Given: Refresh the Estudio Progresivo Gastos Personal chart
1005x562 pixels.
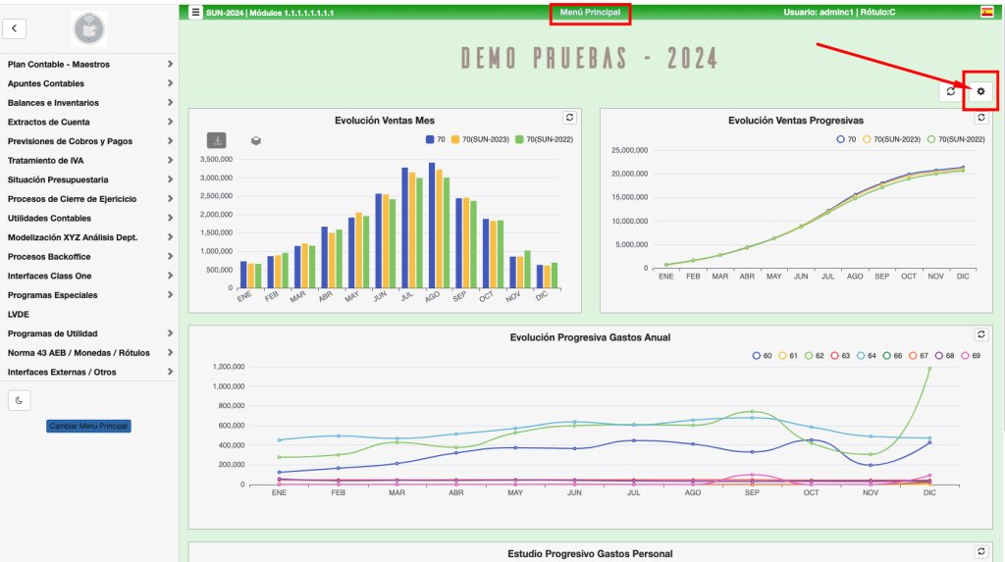Looking at the screenshot, I should coord(980,551).
